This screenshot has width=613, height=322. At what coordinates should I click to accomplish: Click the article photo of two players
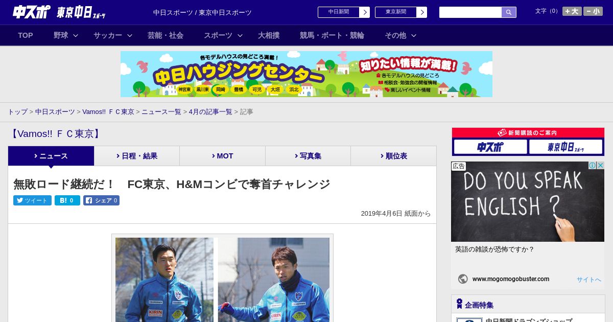tap(222, 280)
